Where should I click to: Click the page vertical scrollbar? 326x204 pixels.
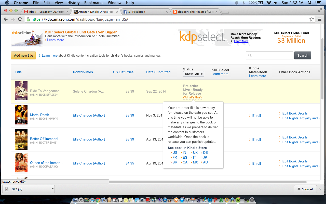tap(323, 69)
